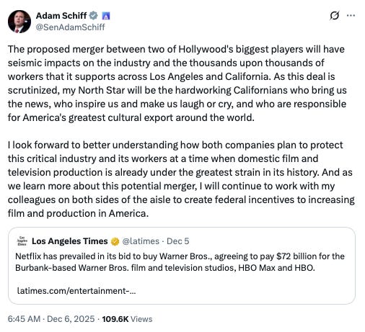Click the 6:45 AM timestamp
Screen dimensions: 365x332
point(24,319)
